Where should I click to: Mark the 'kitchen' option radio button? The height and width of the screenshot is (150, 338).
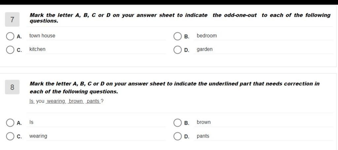click(x=10, y=50)
